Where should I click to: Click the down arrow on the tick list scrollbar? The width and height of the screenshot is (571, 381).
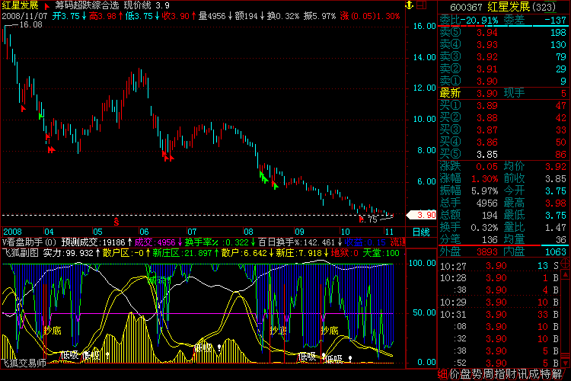click(x=566, y=363)
